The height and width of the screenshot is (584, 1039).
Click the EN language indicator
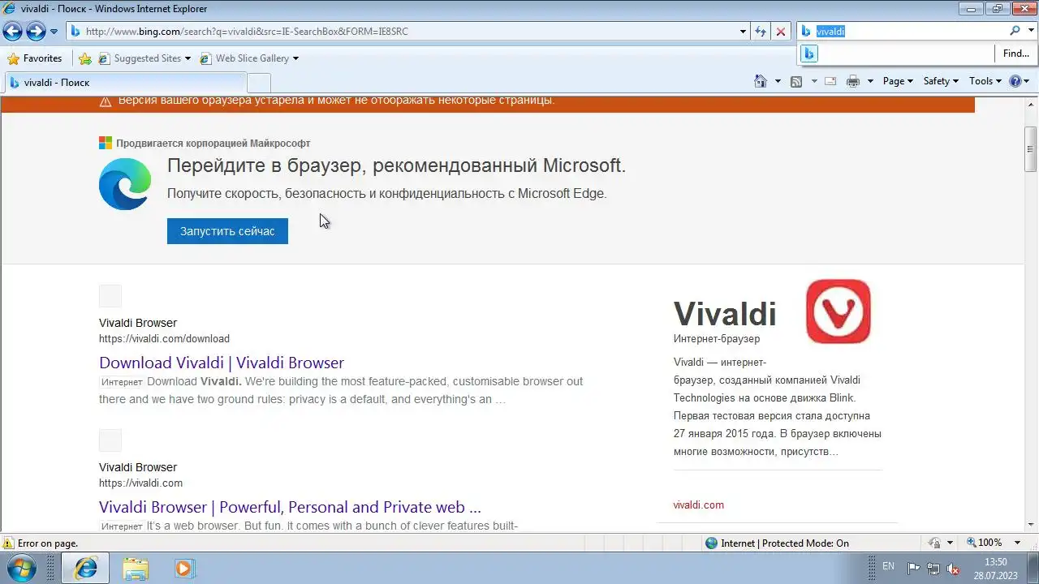tap(888, 566)
